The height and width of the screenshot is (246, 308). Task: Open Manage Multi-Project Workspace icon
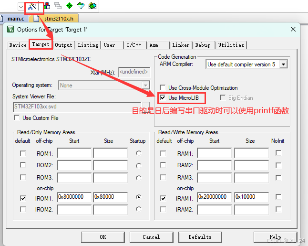pyautogui.click(x=58, y=6)
